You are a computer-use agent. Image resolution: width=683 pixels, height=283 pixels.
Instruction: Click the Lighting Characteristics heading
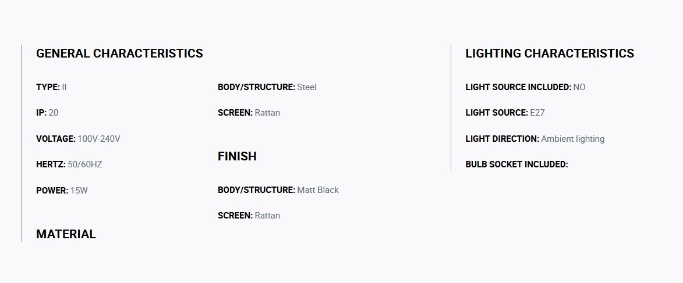click(x=550, y=53)
